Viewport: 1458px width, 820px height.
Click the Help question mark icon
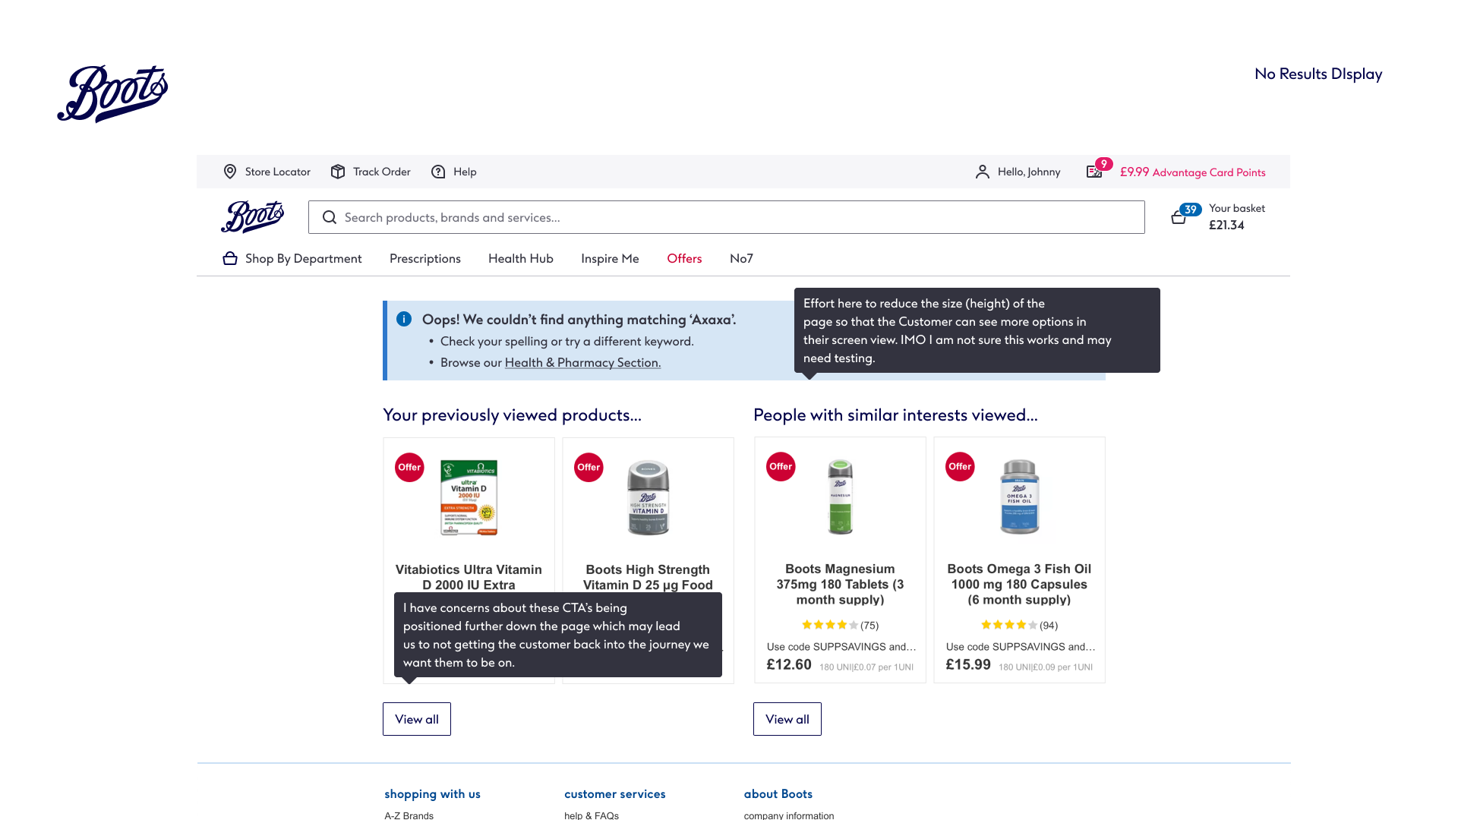438,172
